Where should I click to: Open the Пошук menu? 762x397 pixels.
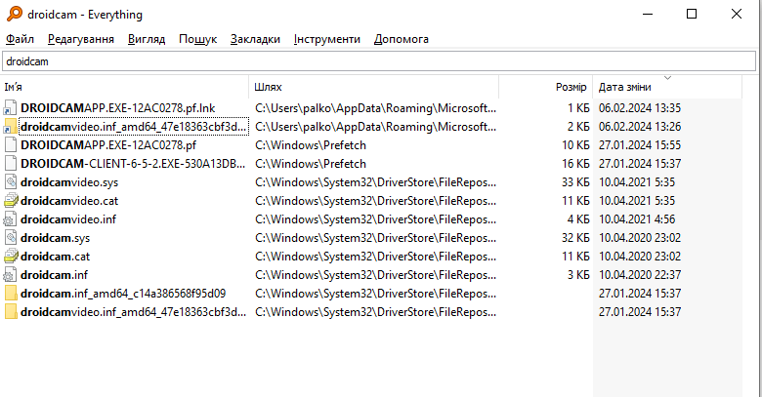pos(197,39)
